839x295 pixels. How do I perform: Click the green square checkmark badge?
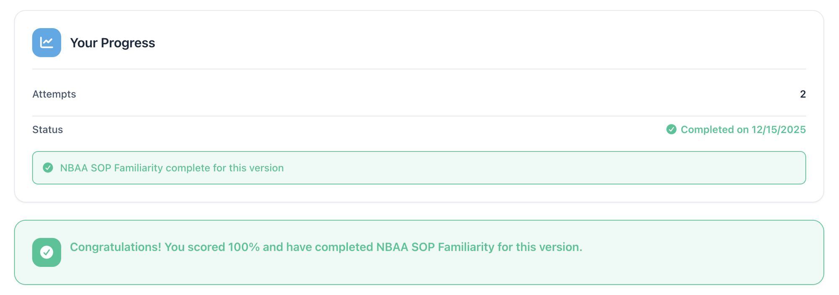tap(47, 252)
